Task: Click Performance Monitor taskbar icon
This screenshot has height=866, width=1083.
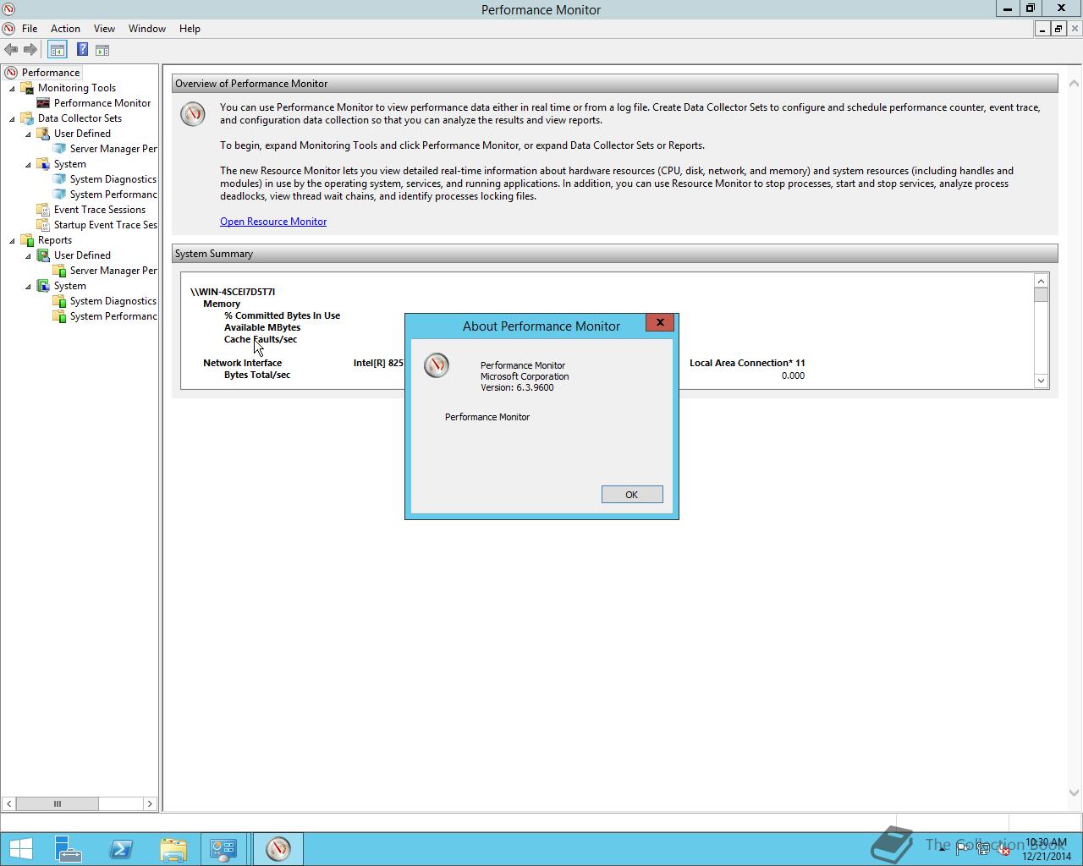Action: (x=278, y=848)
